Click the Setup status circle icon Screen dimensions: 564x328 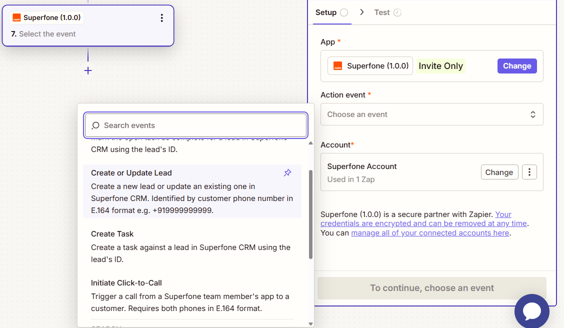tap(344, 12)
